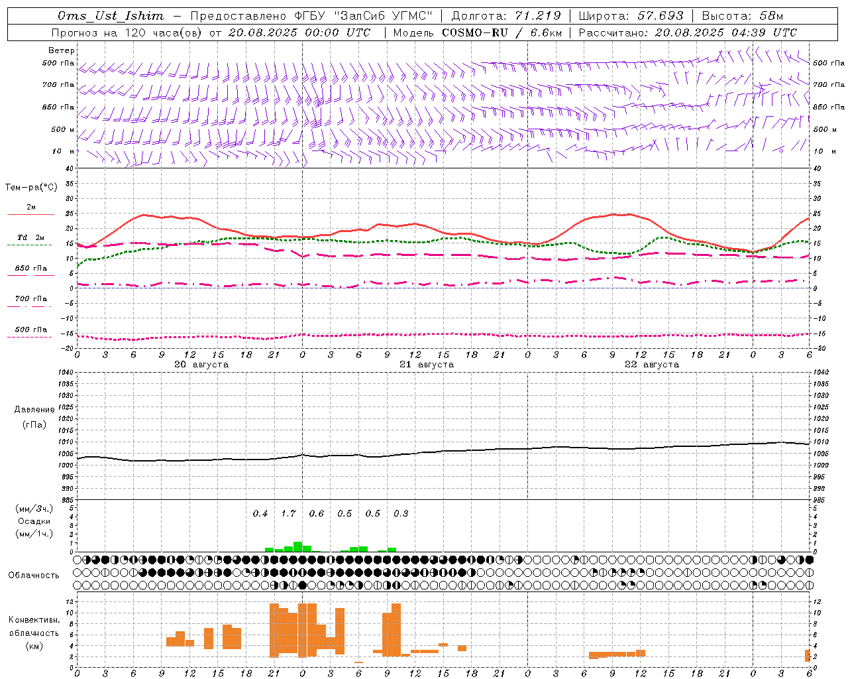Click the station name Oms_Ust_Ishim
The image size is (848, 679).
(111, 16)
